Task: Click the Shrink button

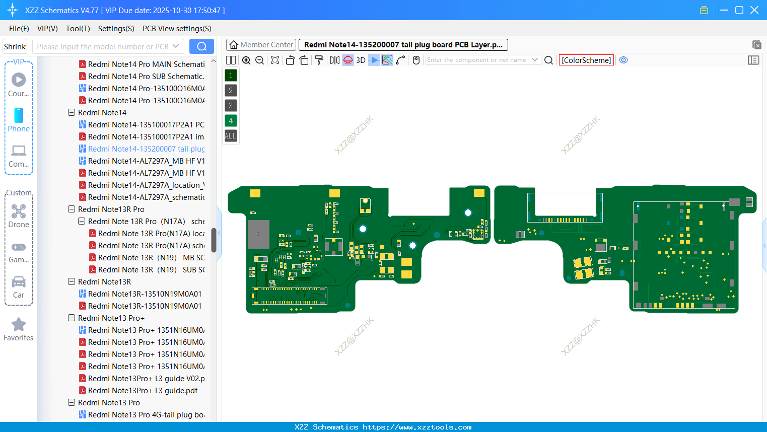Action: coord(15,46)
